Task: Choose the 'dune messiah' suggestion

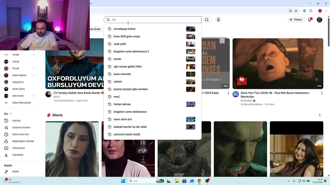Action: point(152,74)
